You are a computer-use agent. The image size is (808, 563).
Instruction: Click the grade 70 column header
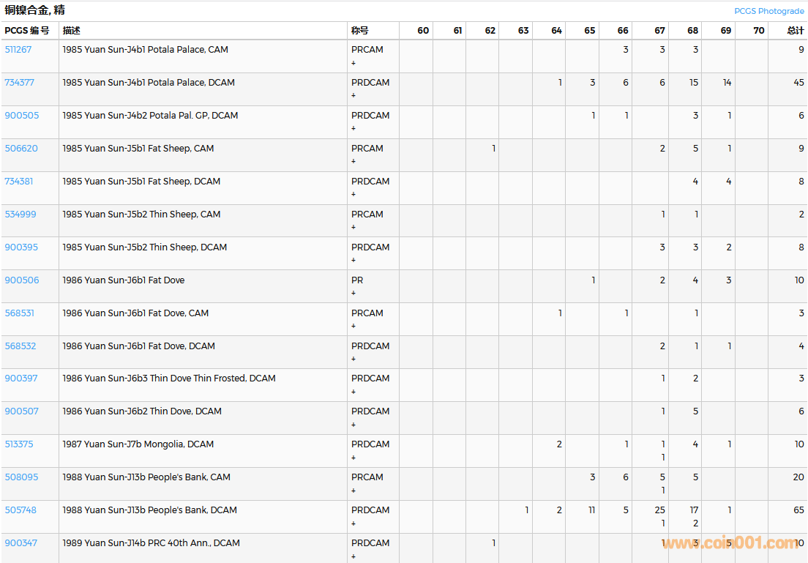pos(758,31)
